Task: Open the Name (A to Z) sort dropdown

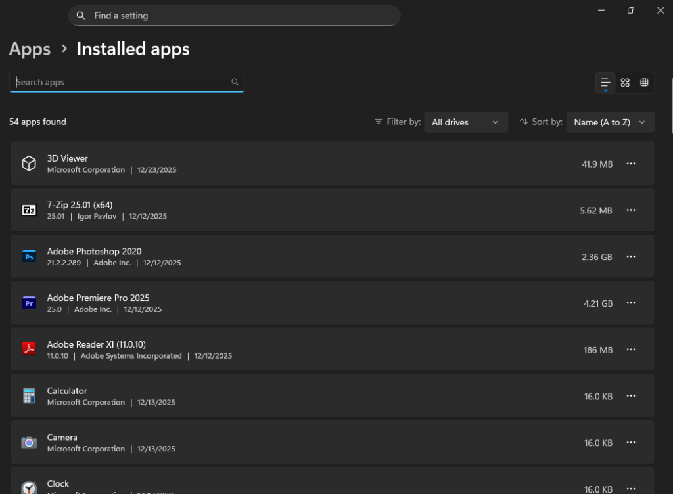Action: [610, 122]
